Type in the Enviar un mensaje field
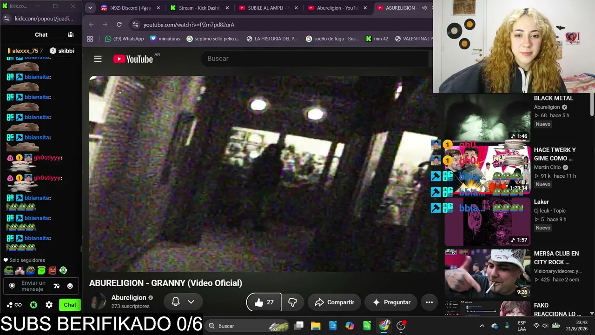595x335 pixels. [33, 286]
